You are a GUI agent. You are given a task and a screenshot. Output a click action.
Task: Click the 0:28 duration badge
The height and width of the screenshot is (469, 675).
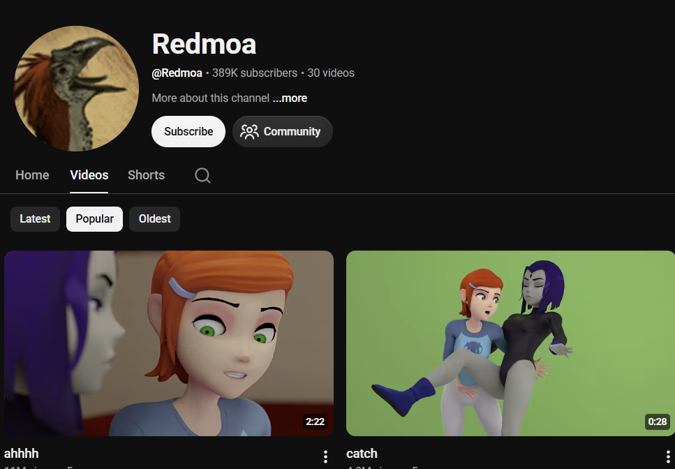(658, 422)
